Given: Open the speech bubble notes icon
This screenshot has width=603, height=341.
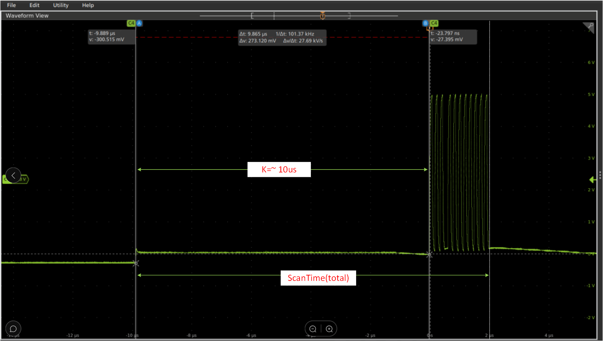Looking at the screenshot, I should coord(13,329).
